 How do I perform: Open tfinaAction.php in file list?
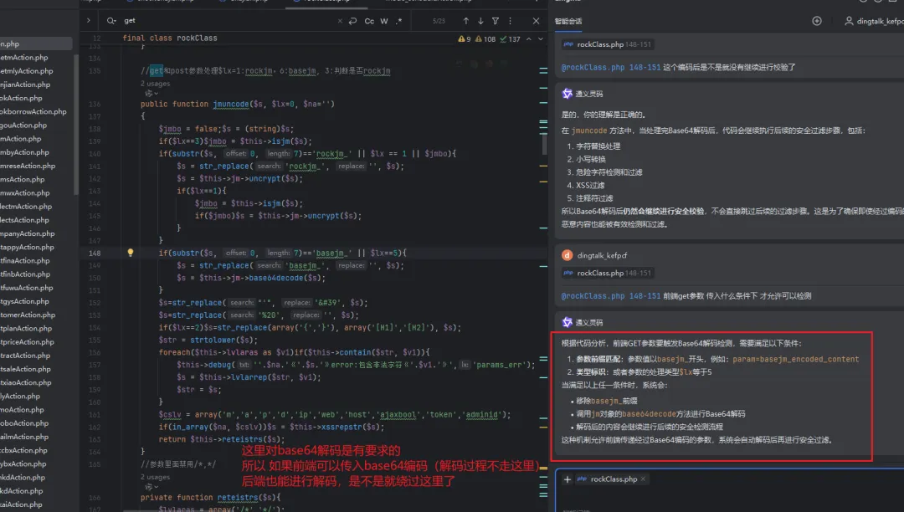click(x=25, y=261)
